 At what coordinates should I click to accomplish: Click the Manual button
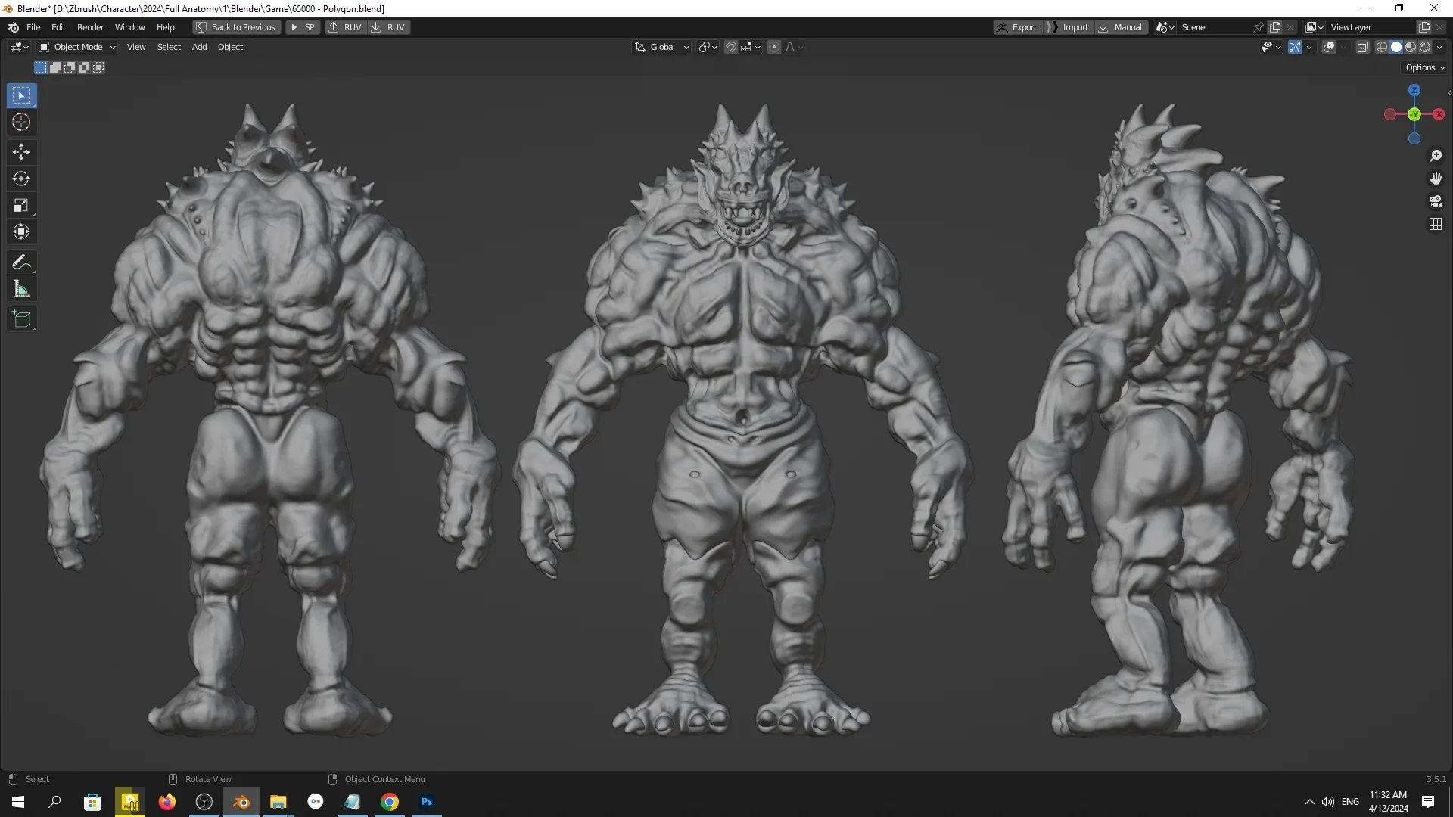tap(1121, 27)
